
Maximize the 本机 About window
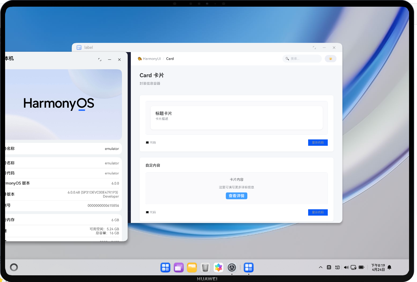tap(100, 59)
